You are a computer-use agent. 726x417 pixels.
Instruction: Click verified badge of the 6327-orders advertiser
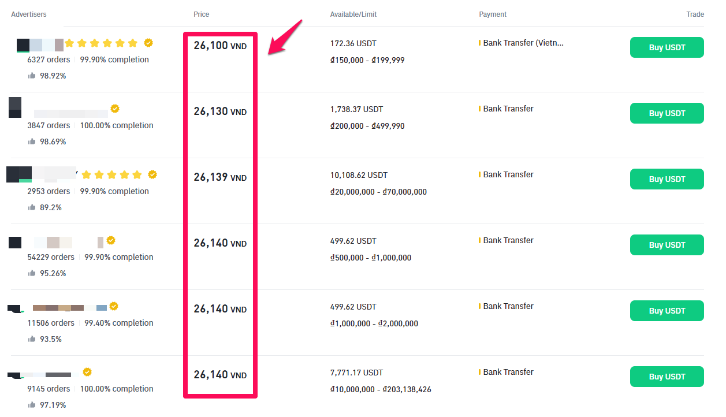pyautogui.click(x=148, y=43)
